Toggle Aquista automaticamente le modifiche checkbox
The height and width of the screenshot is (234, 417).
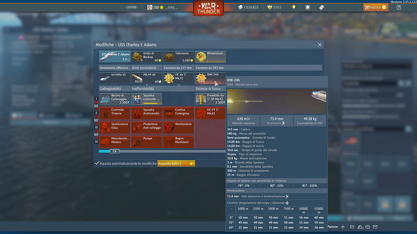[x=97, y=163]
